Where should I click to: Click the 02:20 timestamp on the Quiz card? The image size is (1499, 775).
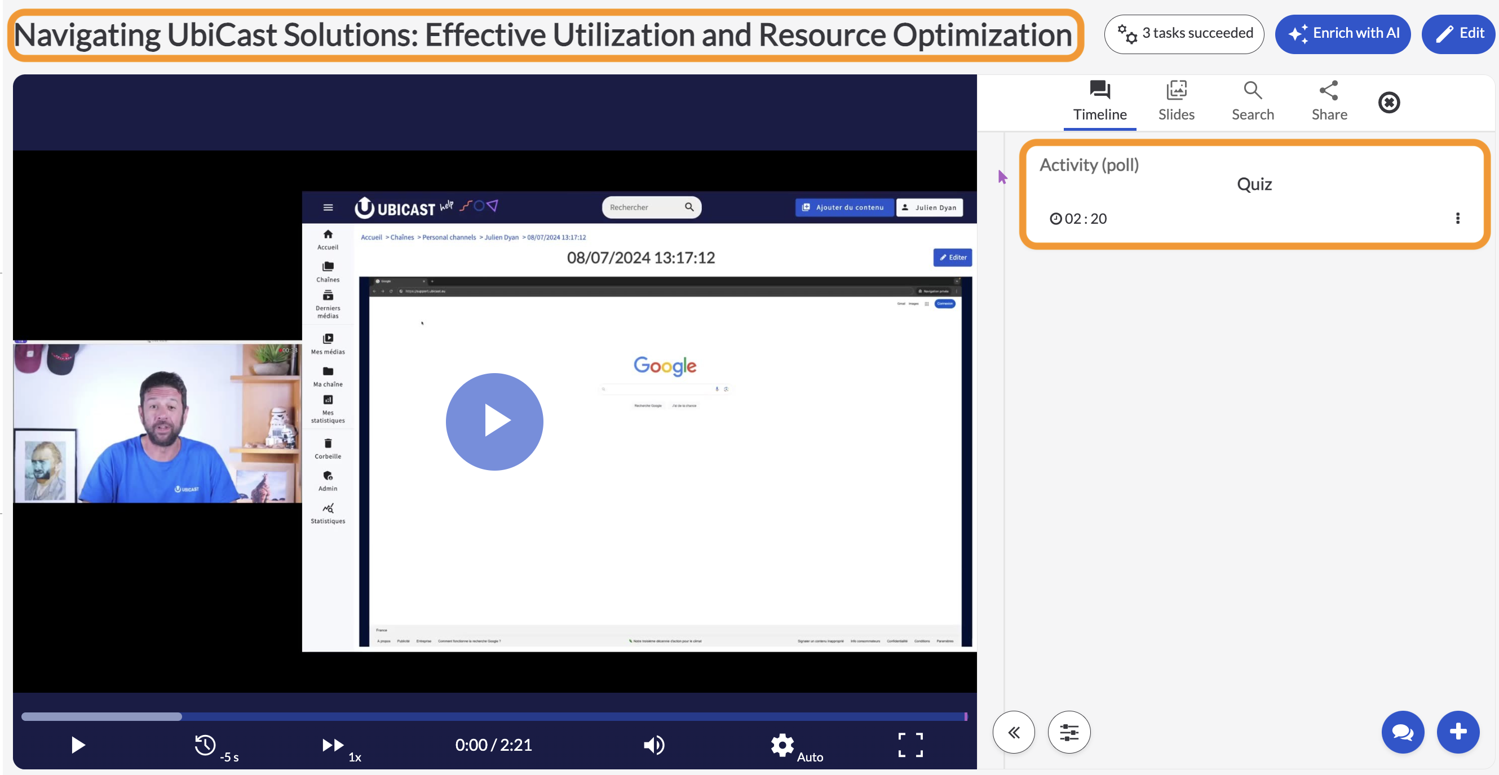coord(1078,219)
